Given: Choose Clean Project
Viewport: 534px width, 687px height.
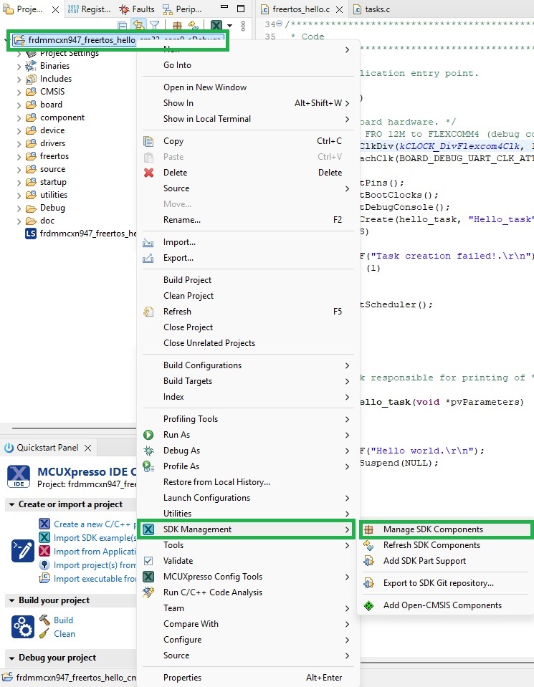Looking at the screenshot, I should click(189, 296).
